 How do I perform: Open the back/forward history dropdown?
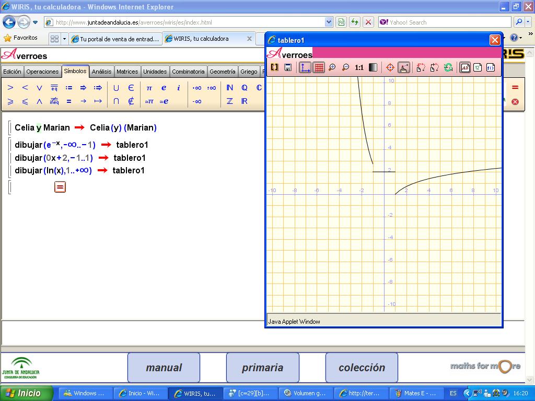click(x=35, y=22)
